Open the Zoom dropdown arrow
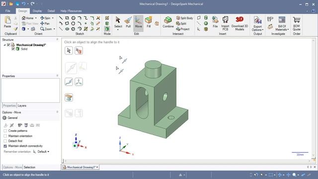This screenshot has width=318, height=179. tap(54, 29)
